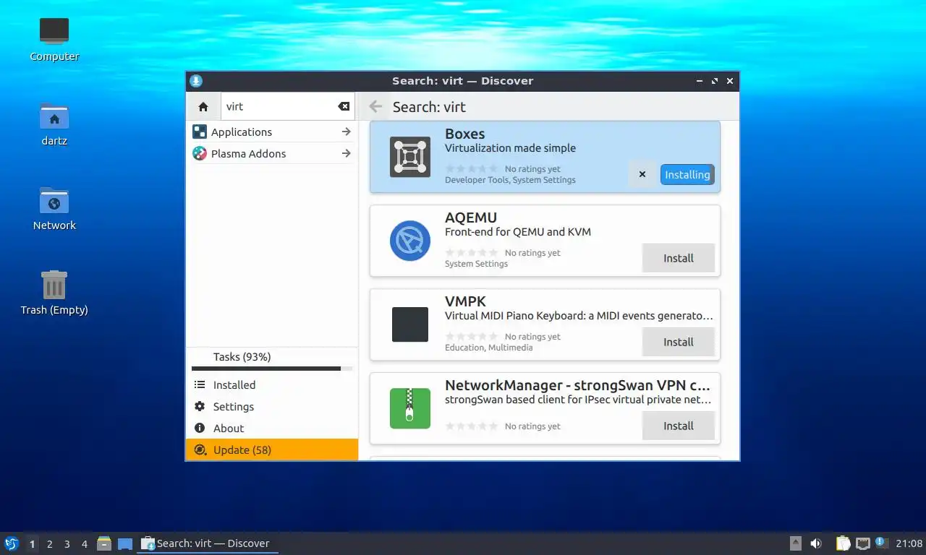Viewport: 926px width, 555px height.
Task: Click the Settings gear icon
Action: [x=200, y=407]
